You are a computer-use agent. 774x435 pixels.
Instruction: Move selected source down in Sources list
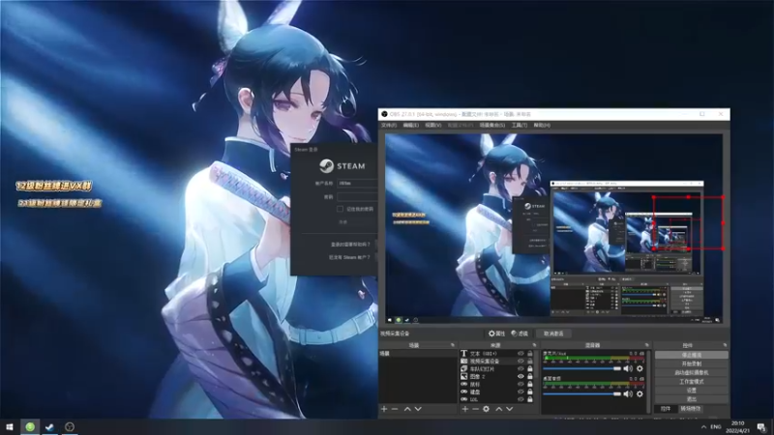[x=510, y=409]
